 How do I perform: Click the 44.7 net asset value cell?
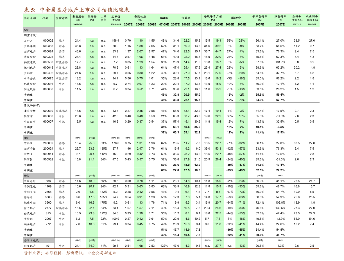(x=218, y=51)
